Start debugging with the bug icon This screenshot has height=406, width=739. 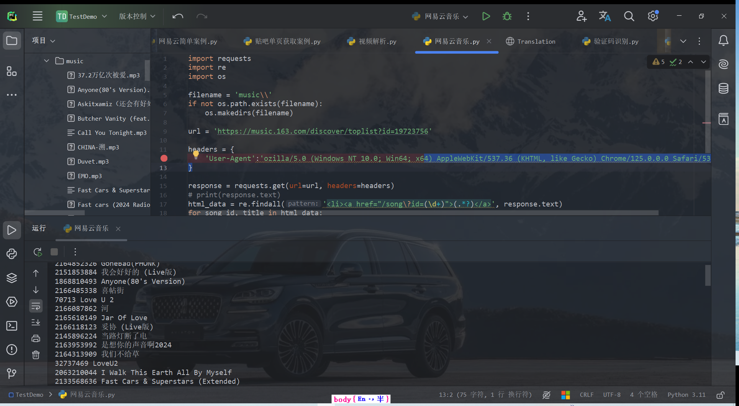tap(507, 16)
